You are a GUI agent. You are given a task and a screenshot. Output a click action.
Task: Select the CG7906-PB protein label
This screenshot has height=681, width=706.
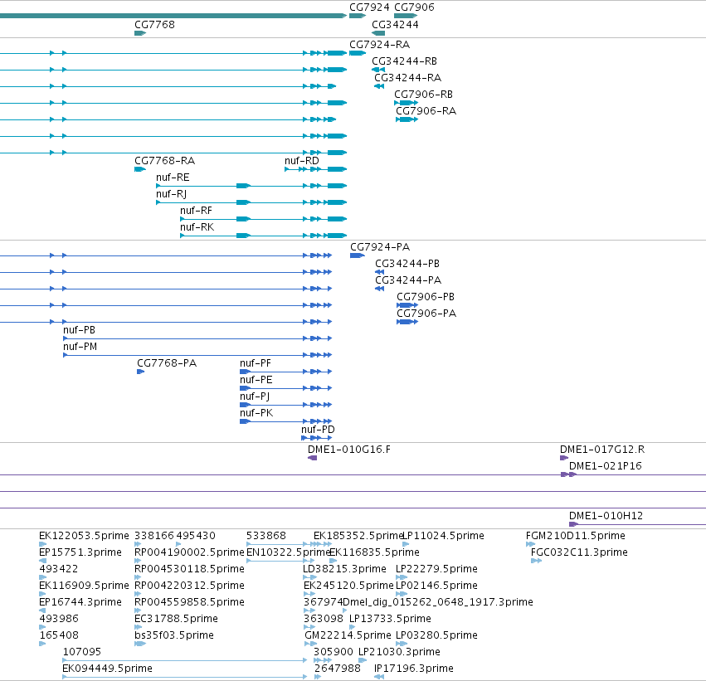coord(426,297)
